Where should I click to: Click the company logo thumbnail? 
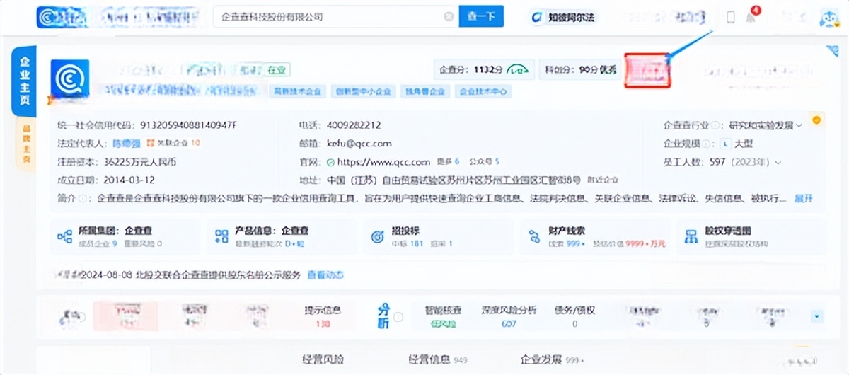point(70,78)
